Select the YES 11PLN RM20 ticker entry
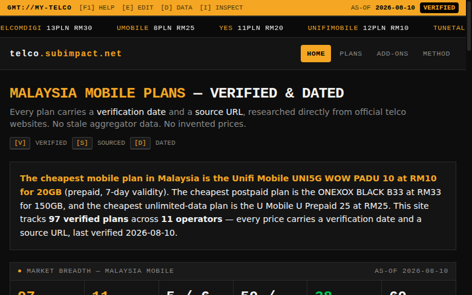This screenshot has width=472, height=295. (x=251, y=28)
